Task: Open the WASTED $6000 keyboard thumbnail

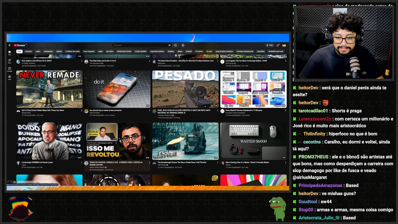Action: click(x=253, y=141)
